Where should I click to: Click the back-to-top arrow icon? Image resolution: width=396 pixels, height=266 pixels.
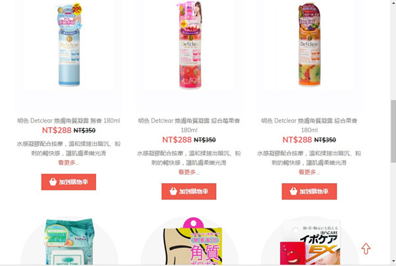click(366, 249)
